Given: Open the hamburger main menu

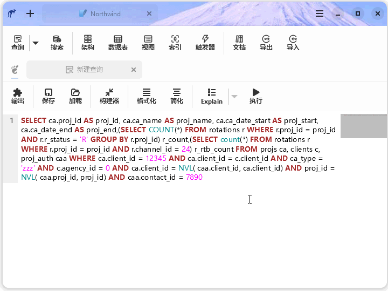Looking at the screenshot, I should [320, 13].
